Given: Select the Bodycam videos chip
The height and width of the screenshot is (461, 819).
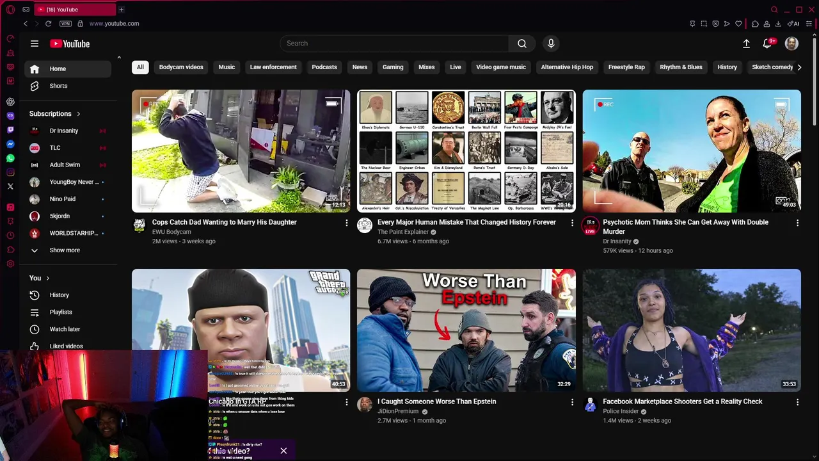Looking at the screenshot, I should pyautogui.click(x=181, y=67).
